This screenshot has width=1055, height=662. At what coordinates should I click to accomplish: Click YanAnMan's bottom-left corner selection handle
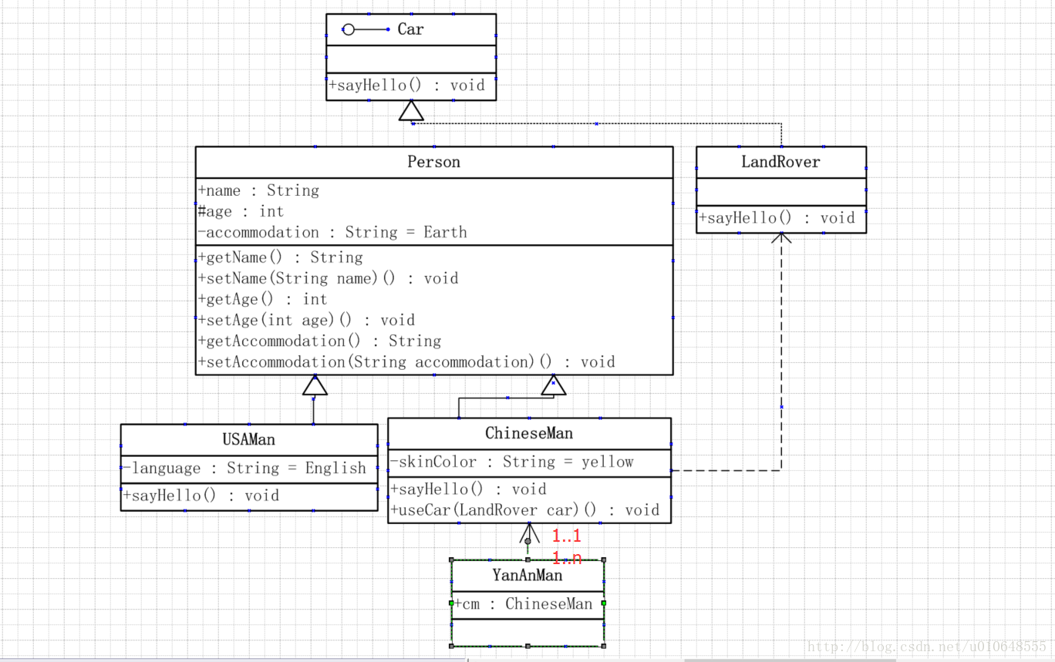tap(451, 646)
